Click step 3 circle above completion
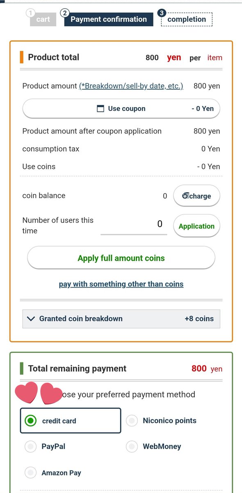 [162, 13]
